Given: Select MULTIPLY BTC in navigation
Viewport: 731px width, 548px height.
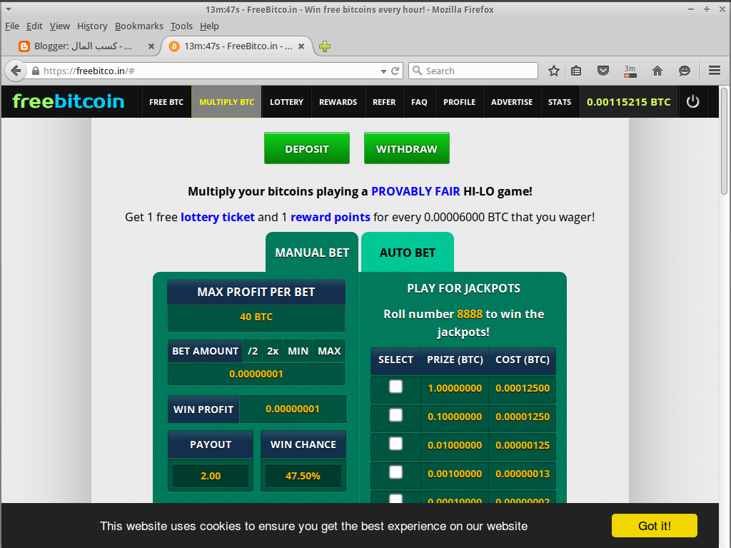Looking at the screenshot, I should [x=226, y=101].
